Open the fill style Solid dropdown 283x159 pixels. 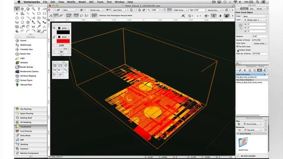[63, 28]
